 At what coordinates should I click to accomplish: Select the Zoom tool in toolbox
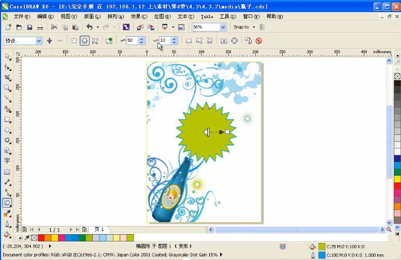point(7,88)
